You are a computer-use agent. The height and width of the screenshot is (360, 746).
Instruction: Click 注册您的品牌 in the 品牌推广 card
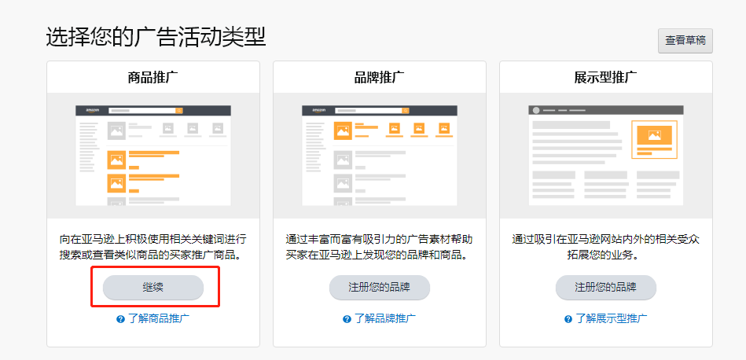pyautogui.click(x=379, y=287)
